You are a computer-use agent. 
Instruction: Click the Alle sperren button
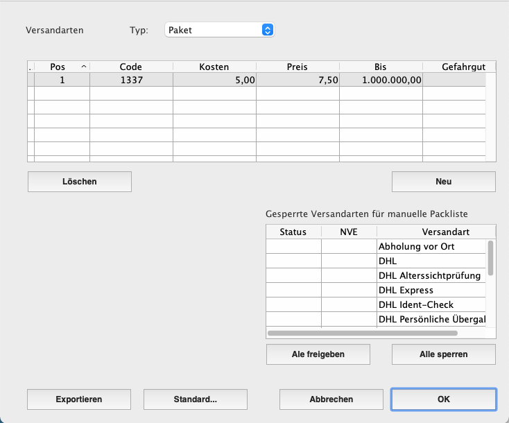pos(443,354)
